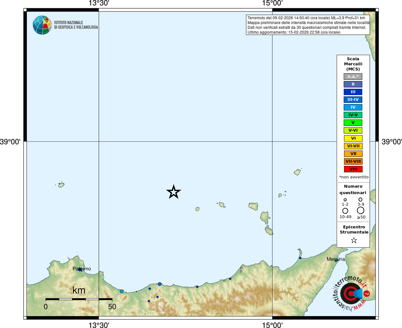Click the 'Scala Mercalli (MCS)' legend title
Viewport: 402px width, 328px height.
pyautogui.click(x=353, y=64)
